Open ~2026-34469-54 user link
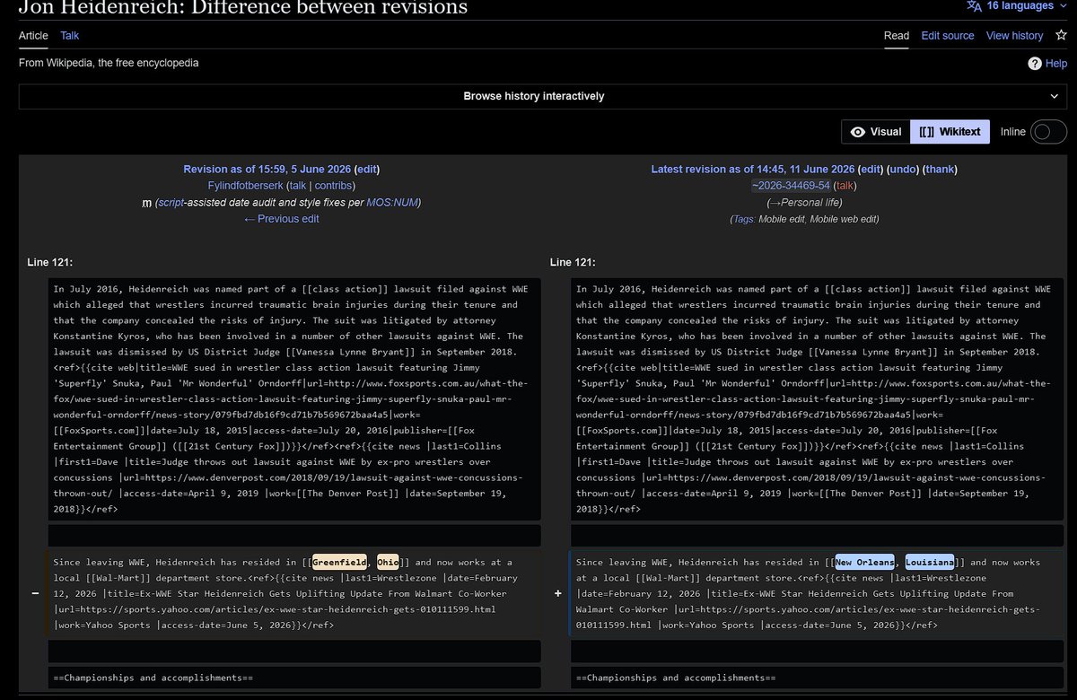Viewport: 1077px width, 700px height. (x=791, y=186)
